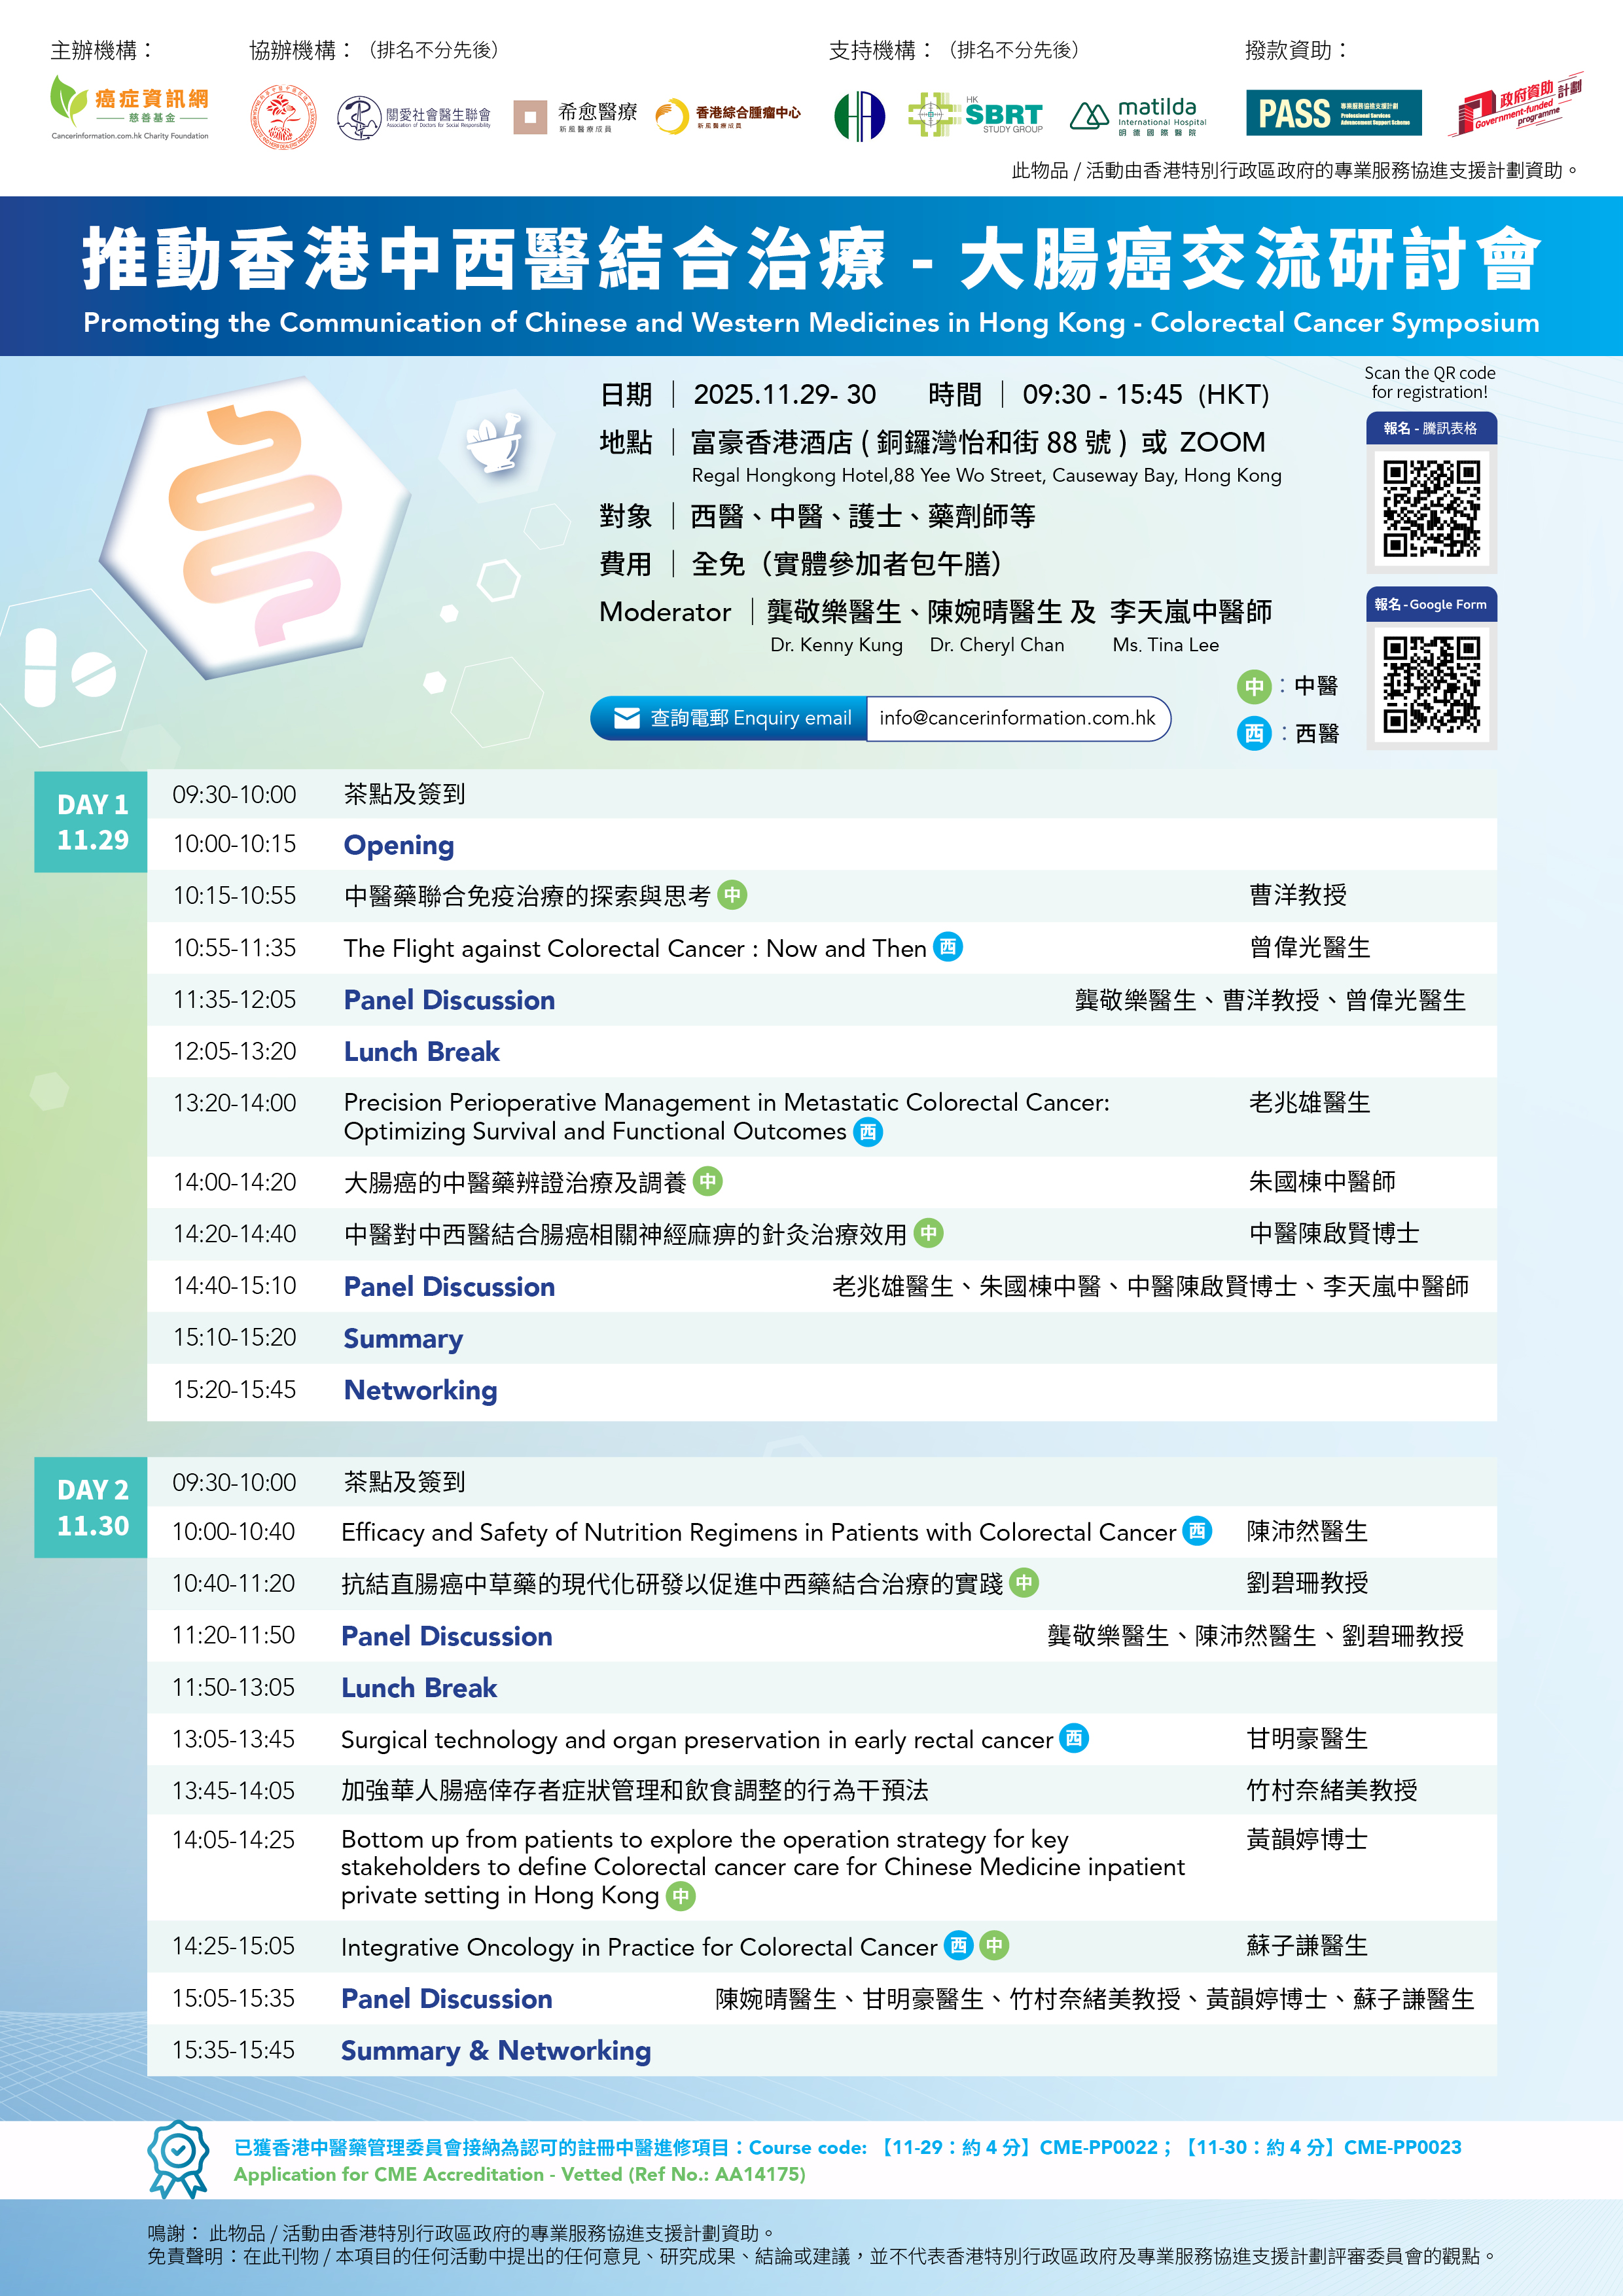The height and width of the screenshot is (2296, 1623).
Task: Click the 報名 - Google Form label button
Action: pyautogui.click(x=1431, y=604)
